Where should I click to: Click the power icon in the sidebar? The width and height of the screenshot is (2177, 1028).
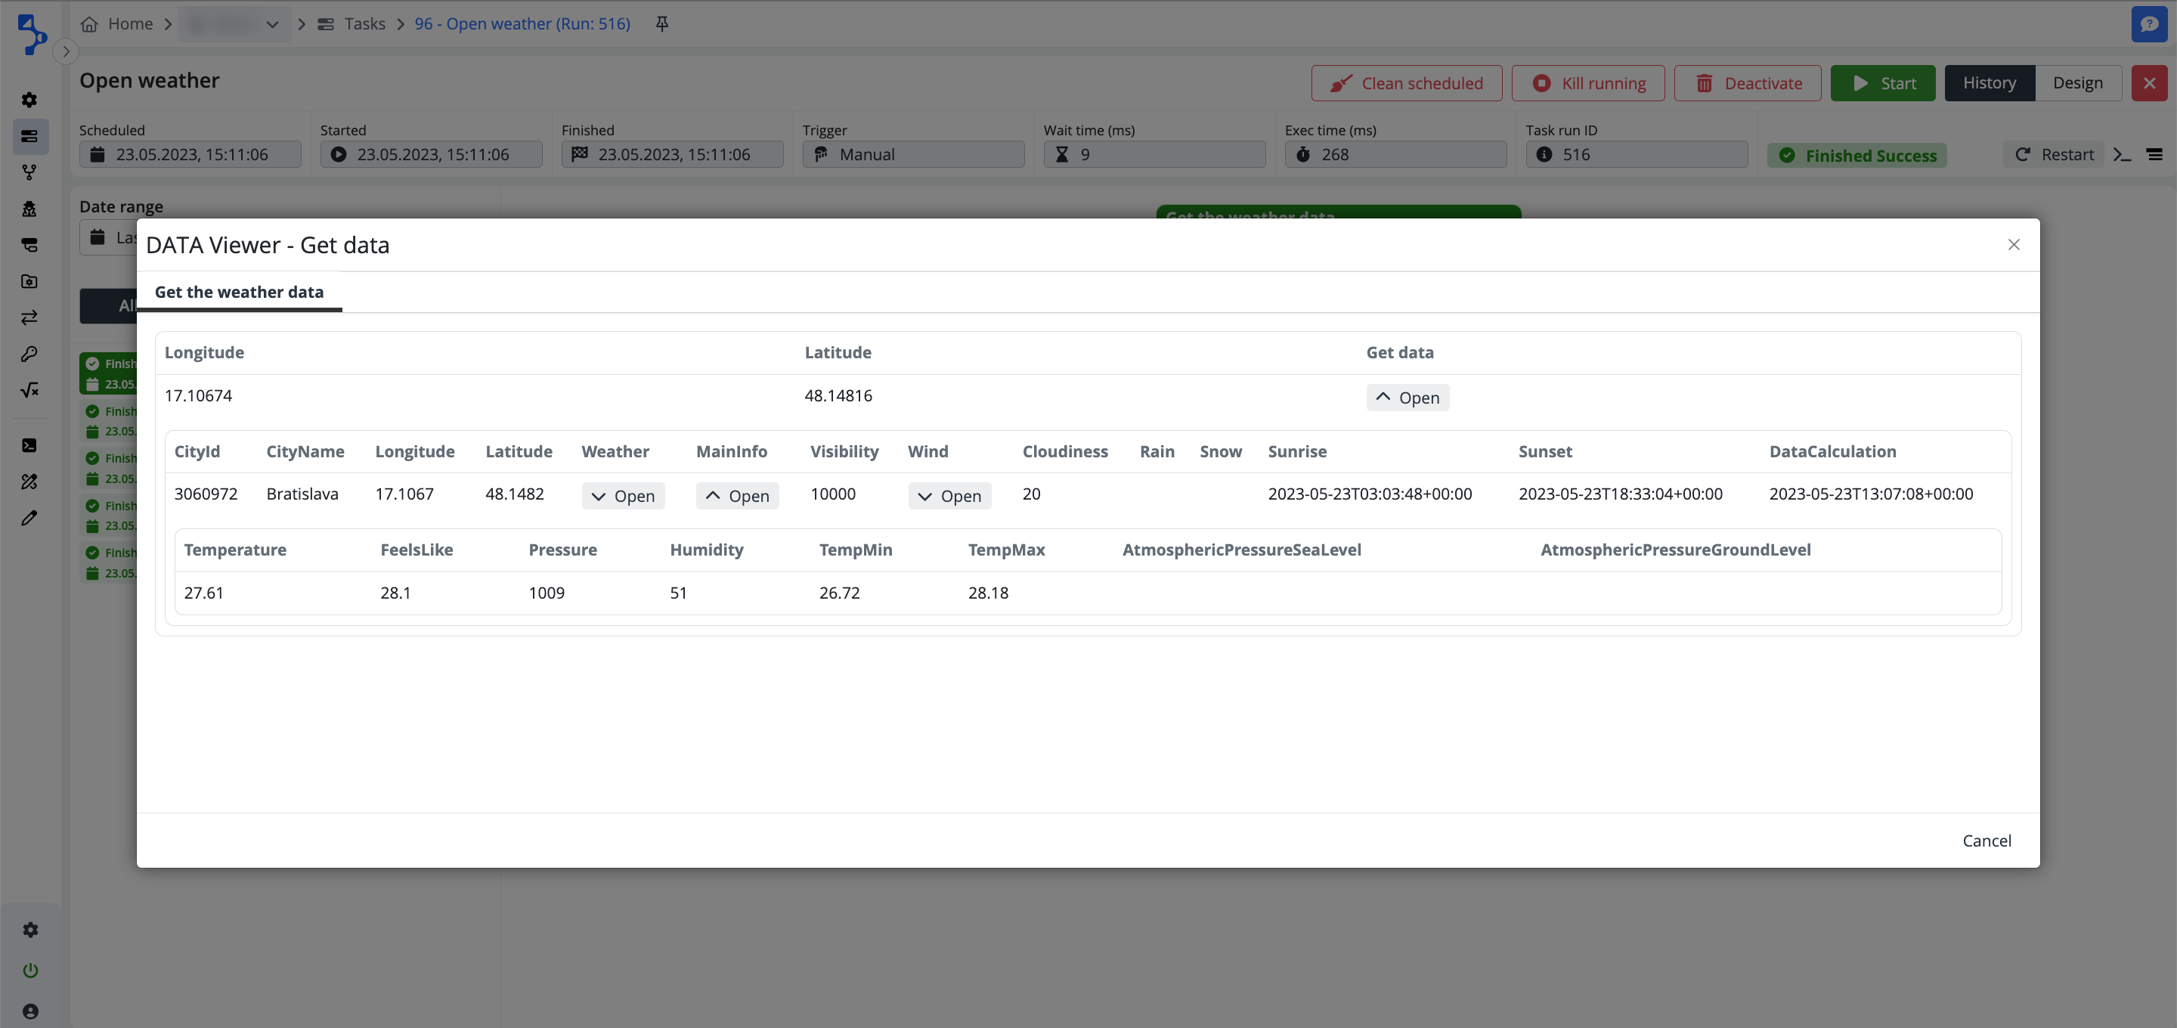(x=30, y=970)
